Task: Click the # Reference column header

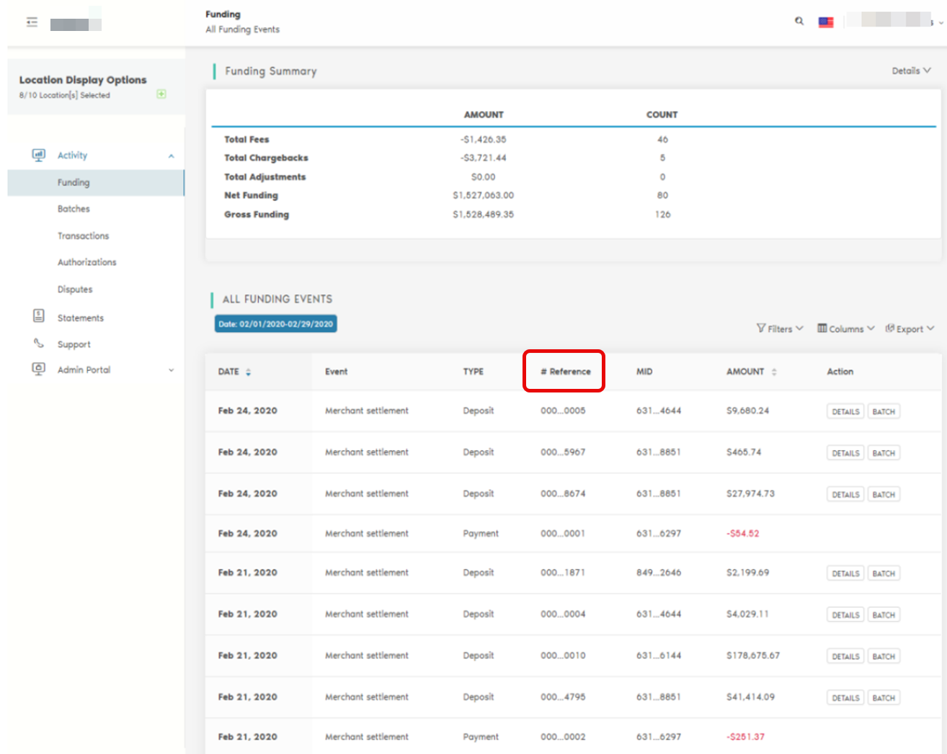Action: (x=566, y=372)
